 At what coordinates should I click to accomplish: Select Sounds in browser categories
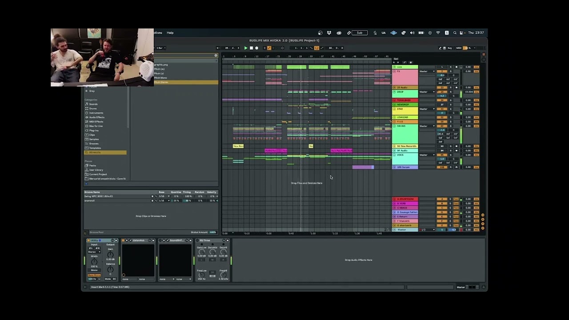[93, 104]
